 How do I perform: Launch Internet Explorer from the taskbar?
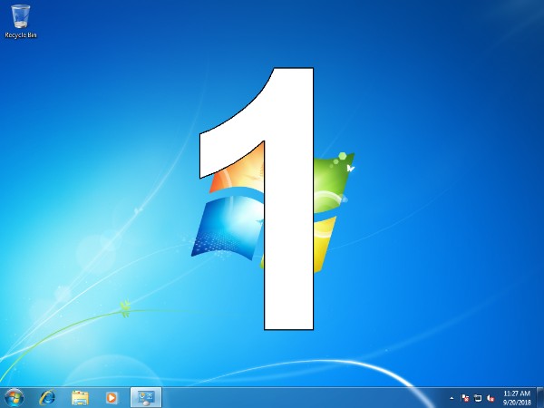pos(47,398)
